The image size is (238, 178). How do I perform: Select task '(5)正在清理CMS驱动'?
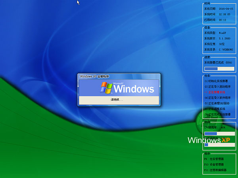pyautogui.click(x=218, y=103)
